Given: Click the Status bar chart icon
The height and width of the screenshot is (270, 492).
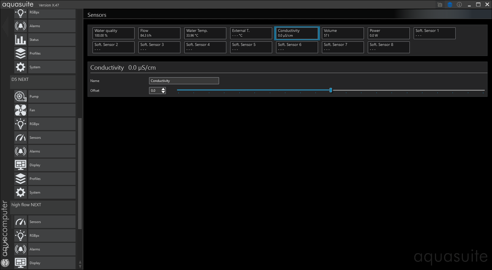Looking at the screenshot, I should (20, 40).
